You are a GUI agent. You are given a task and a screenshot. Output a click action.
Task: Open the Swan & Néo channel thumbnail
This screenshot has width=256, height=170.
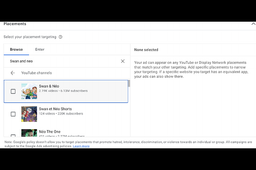(29, 91)
